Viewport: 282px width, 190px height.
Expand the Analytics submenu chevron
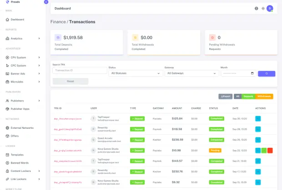click(39, 39)
